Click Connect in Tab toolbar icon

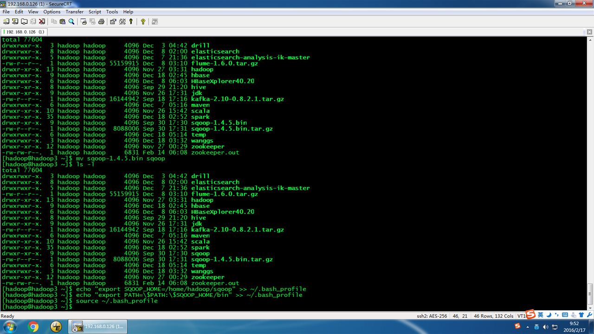click(24, 21)
